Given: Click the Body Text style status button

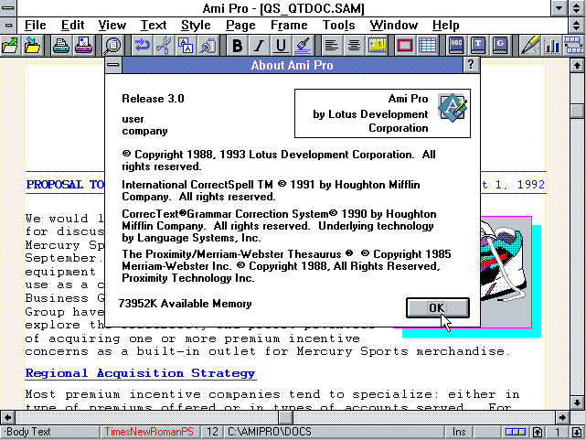Looking at the screenshot, I should 50,432.
